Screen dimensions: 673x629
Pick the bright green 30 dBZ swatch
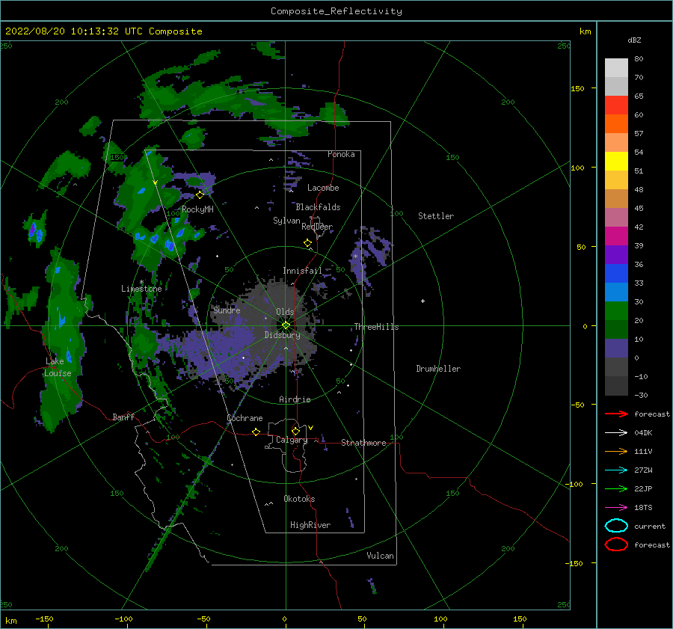coord(616,310)
